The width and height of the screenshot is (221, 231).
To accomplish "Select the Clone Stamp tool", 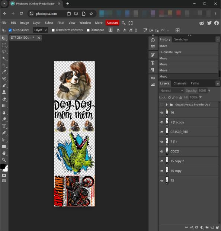I will tap(4, 92).
